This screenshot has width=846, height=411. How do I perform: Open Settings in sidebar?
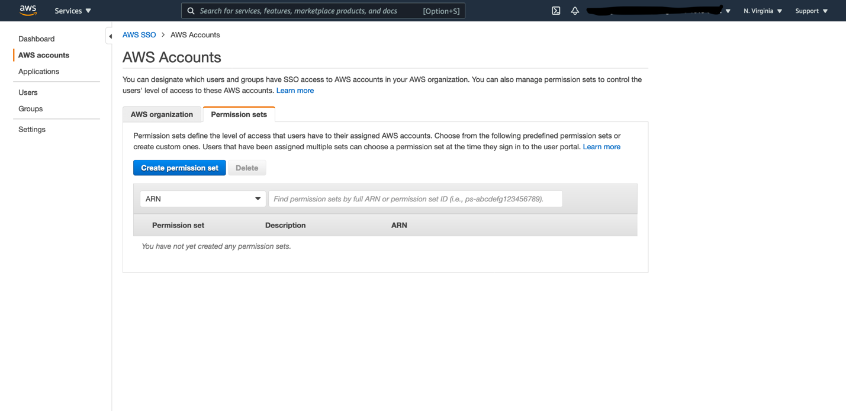32,129
